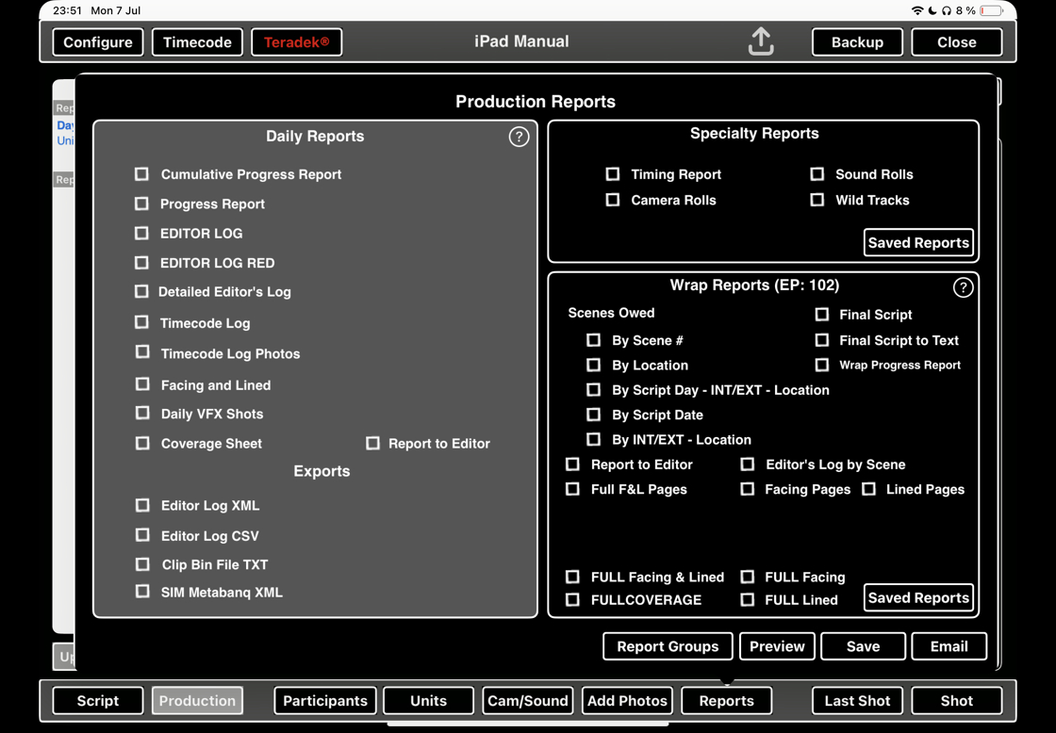This screenshot has width=1056, height=733.
Task: Select the Lined Pages checkbox
Action: click(x=868, y=489)
